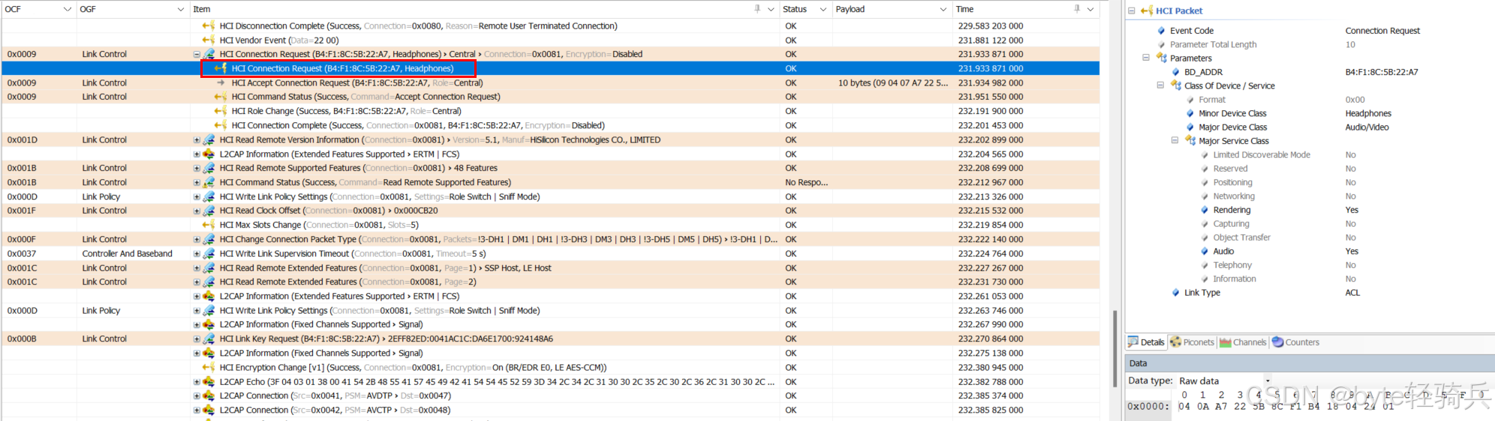The height and width of the screenshot is (421, 1495).
Task: Click the blue diamond icon beside BD_ADDR
Action: tap(1175, 72)
